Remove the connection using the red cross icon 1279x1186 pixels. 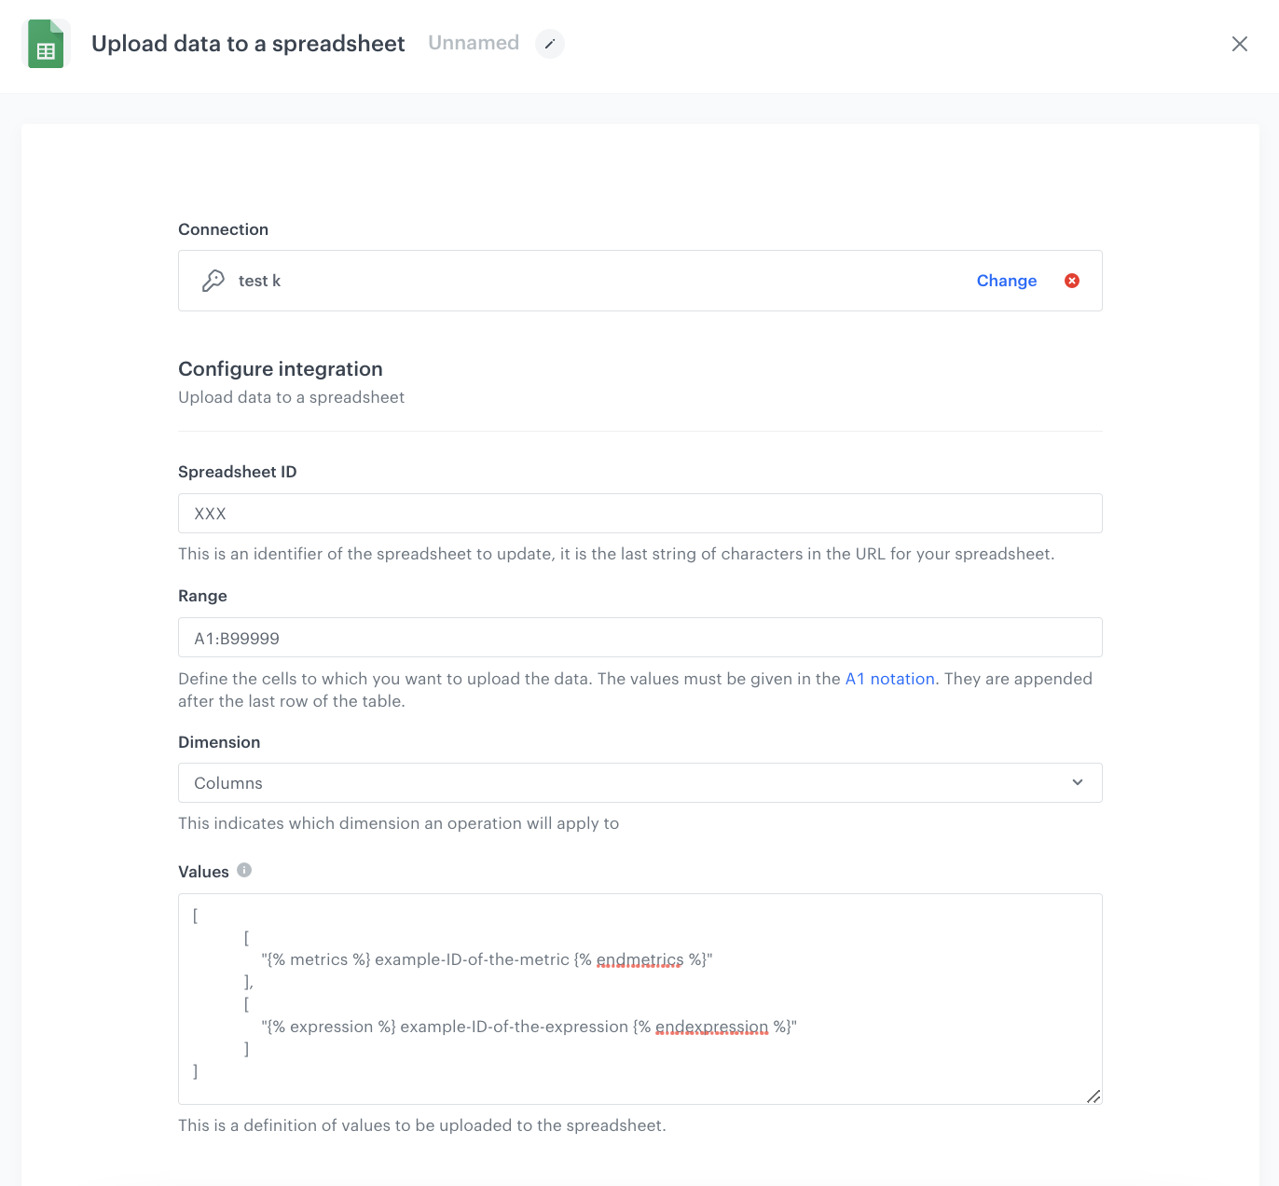coord(1071,280)
